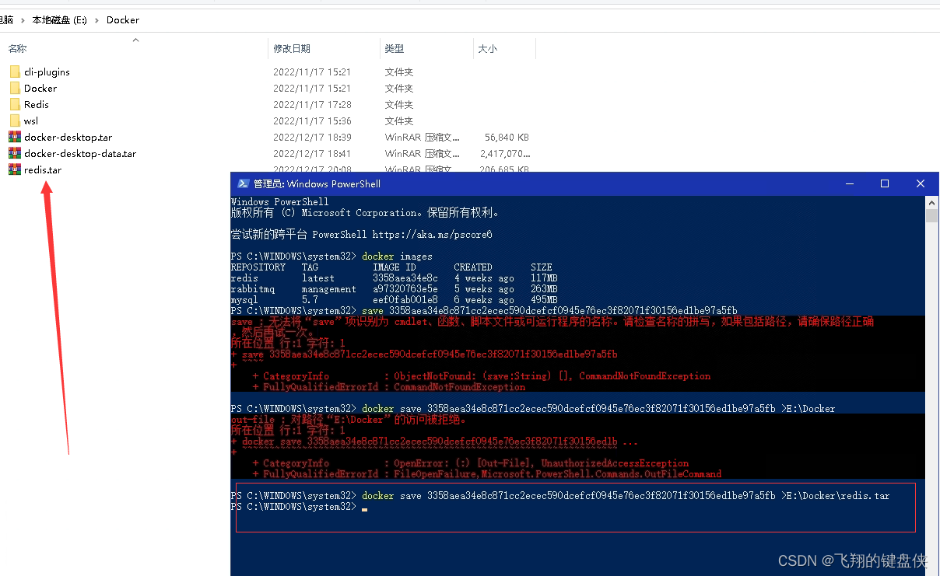Screen dimensions: 940x576
Task: Sort files by the 修改日期 column
Action: [x=292, y=48]
